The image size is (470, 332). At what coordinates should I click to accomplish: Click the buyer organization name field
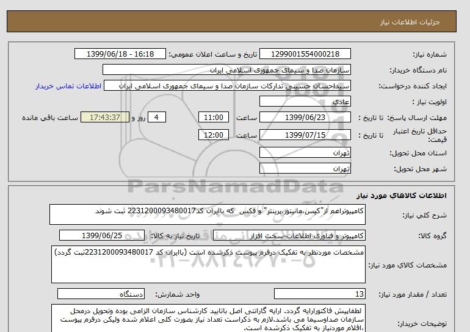point(226,69)
